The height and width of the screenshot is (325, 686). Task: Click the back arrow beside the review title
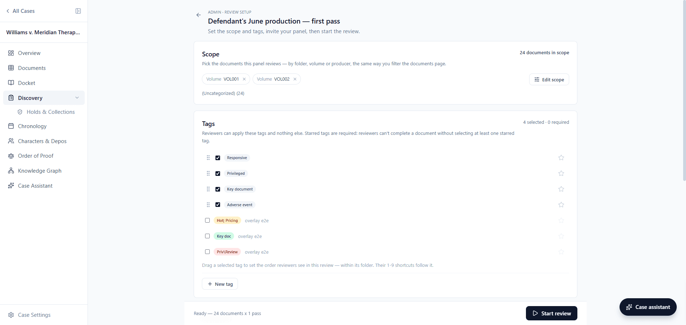point(199,15)
